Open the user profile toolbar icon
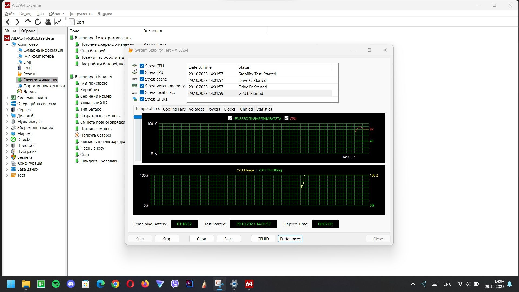Viewport: 519px width, 292px height. [48, 22]
